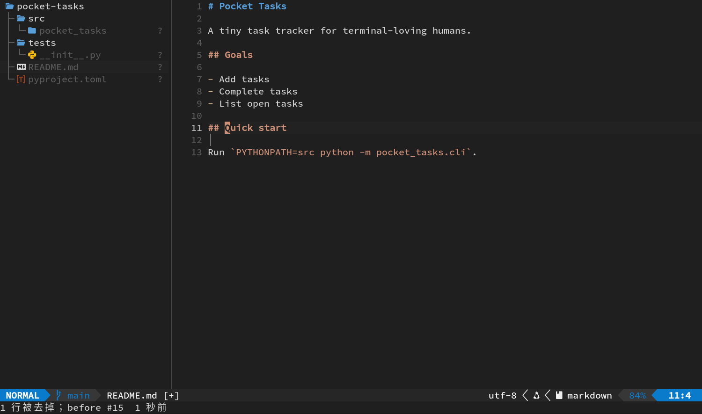Screen dimensions: 702x414
Task: Click the markdown filetype label
Action: [x=590, y=396]
